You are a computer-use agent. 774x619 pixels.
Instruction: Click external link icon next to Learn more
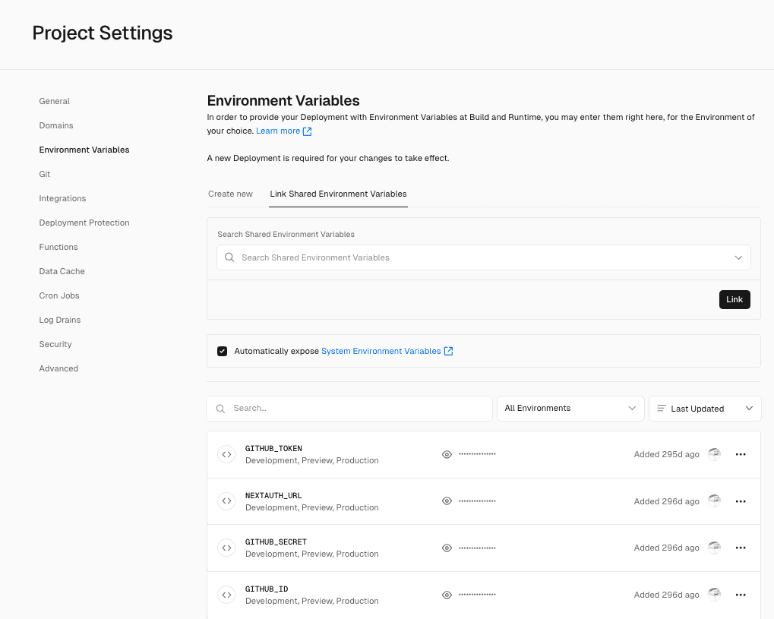(x=307, y=131)
